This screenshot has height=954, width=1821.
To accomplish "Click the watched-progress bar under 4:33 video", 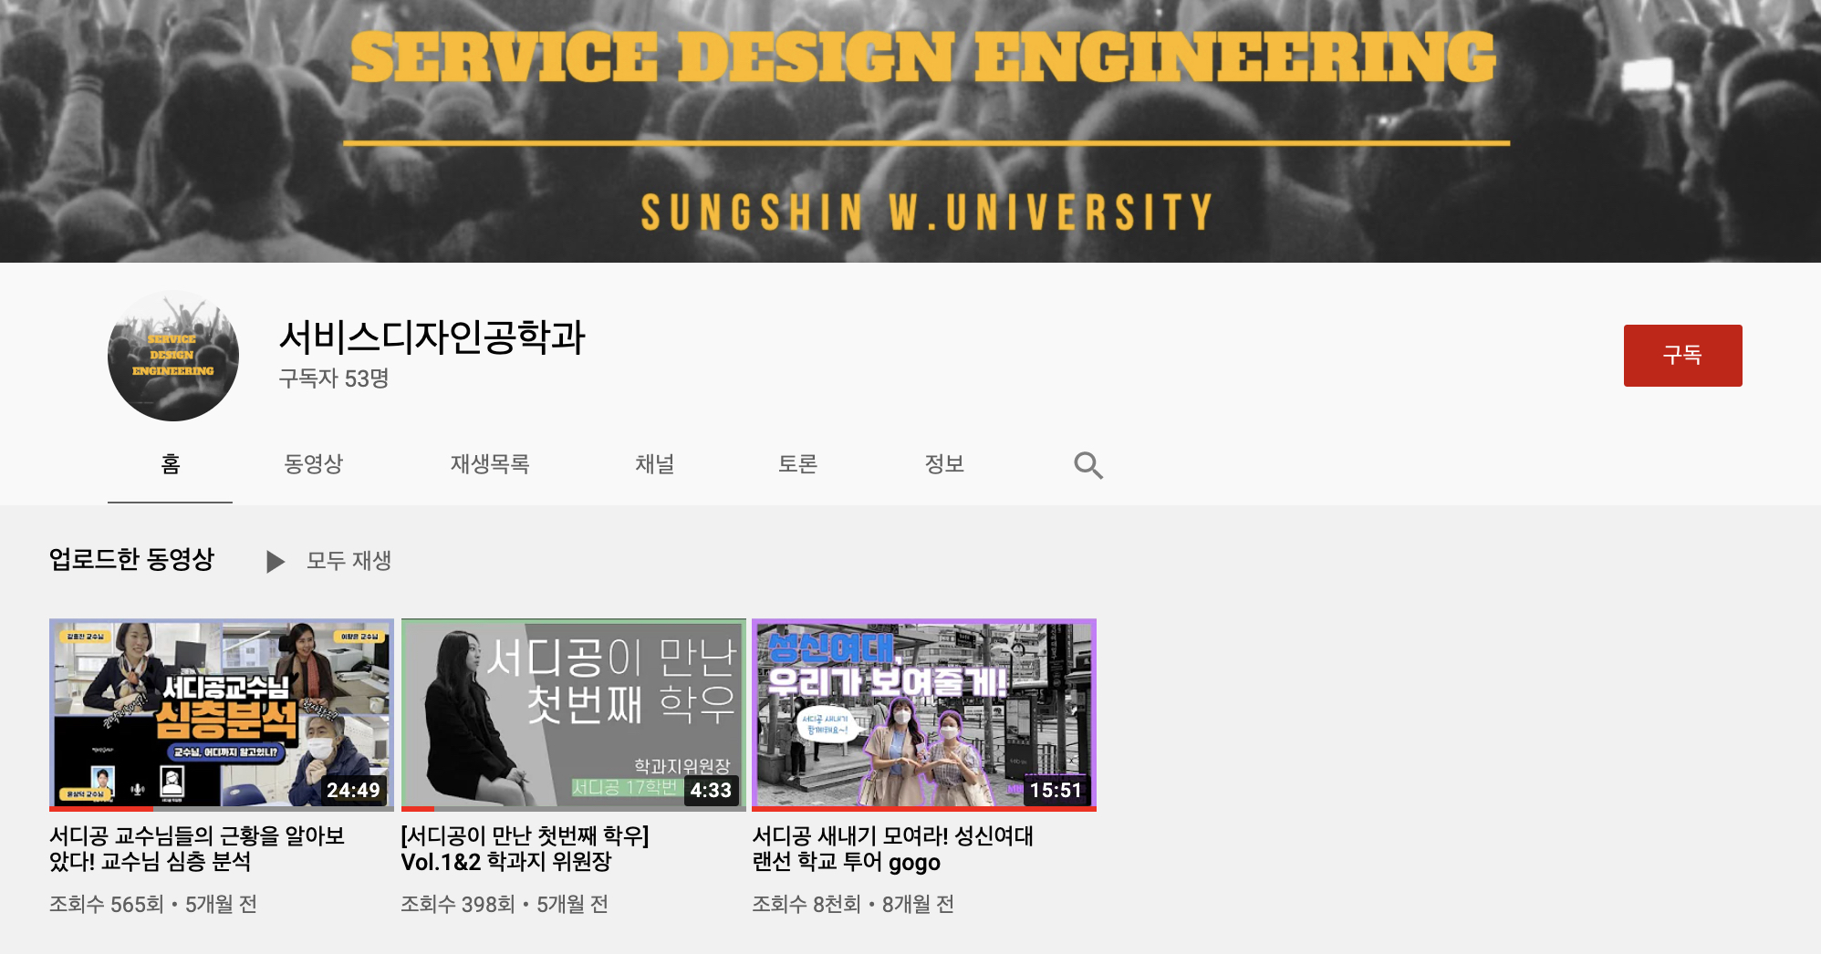I will click(x=574, y=809).
